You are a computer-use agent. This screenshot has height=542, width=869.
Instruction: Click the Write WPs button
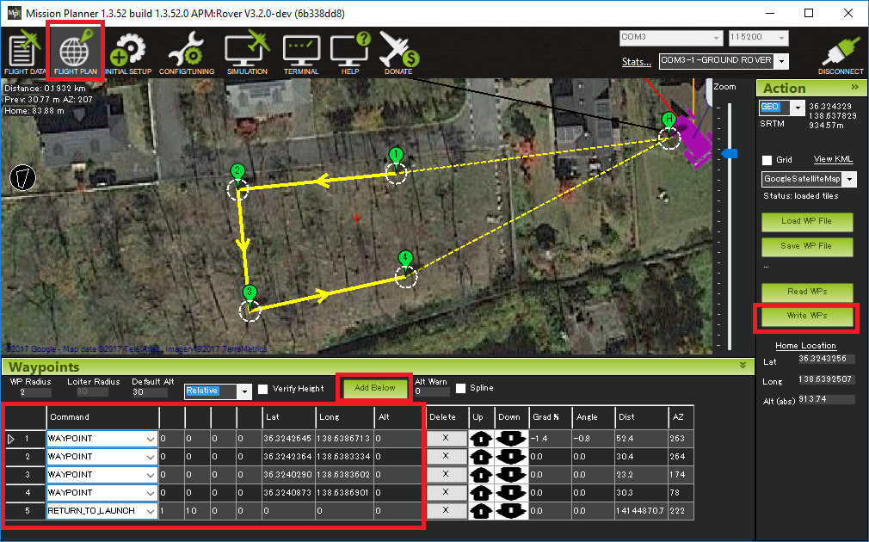click(807, 316)
